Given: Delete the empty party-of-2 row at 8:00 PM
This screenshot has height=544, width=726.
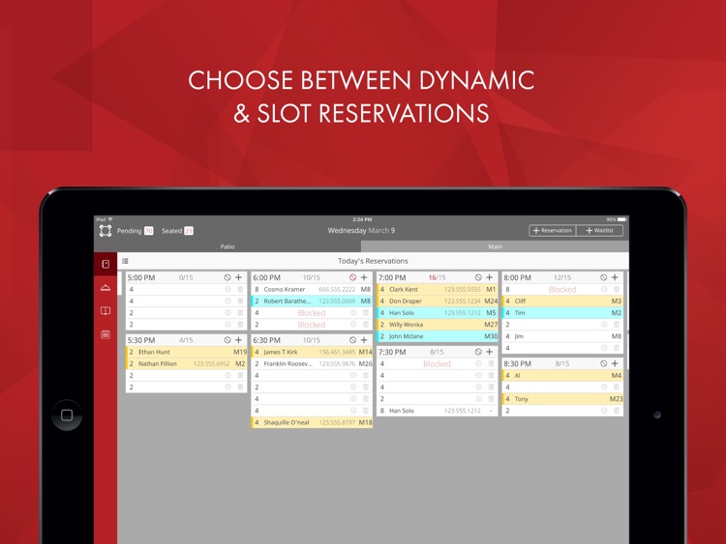Looking at the screenshot, I should [x=617, y=325].
